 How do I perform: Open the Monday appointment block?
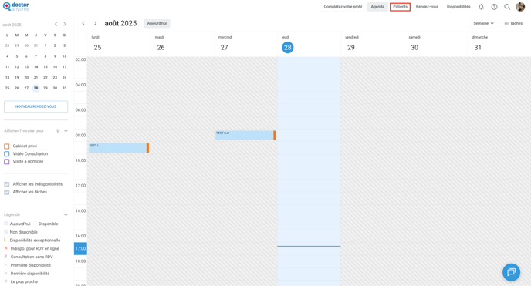119,148
